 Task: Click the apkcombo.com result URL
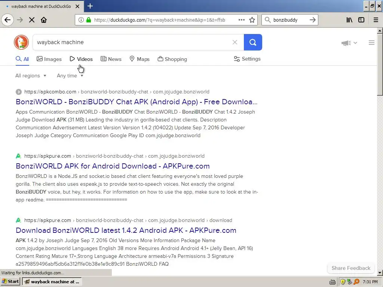pos(117,92)
